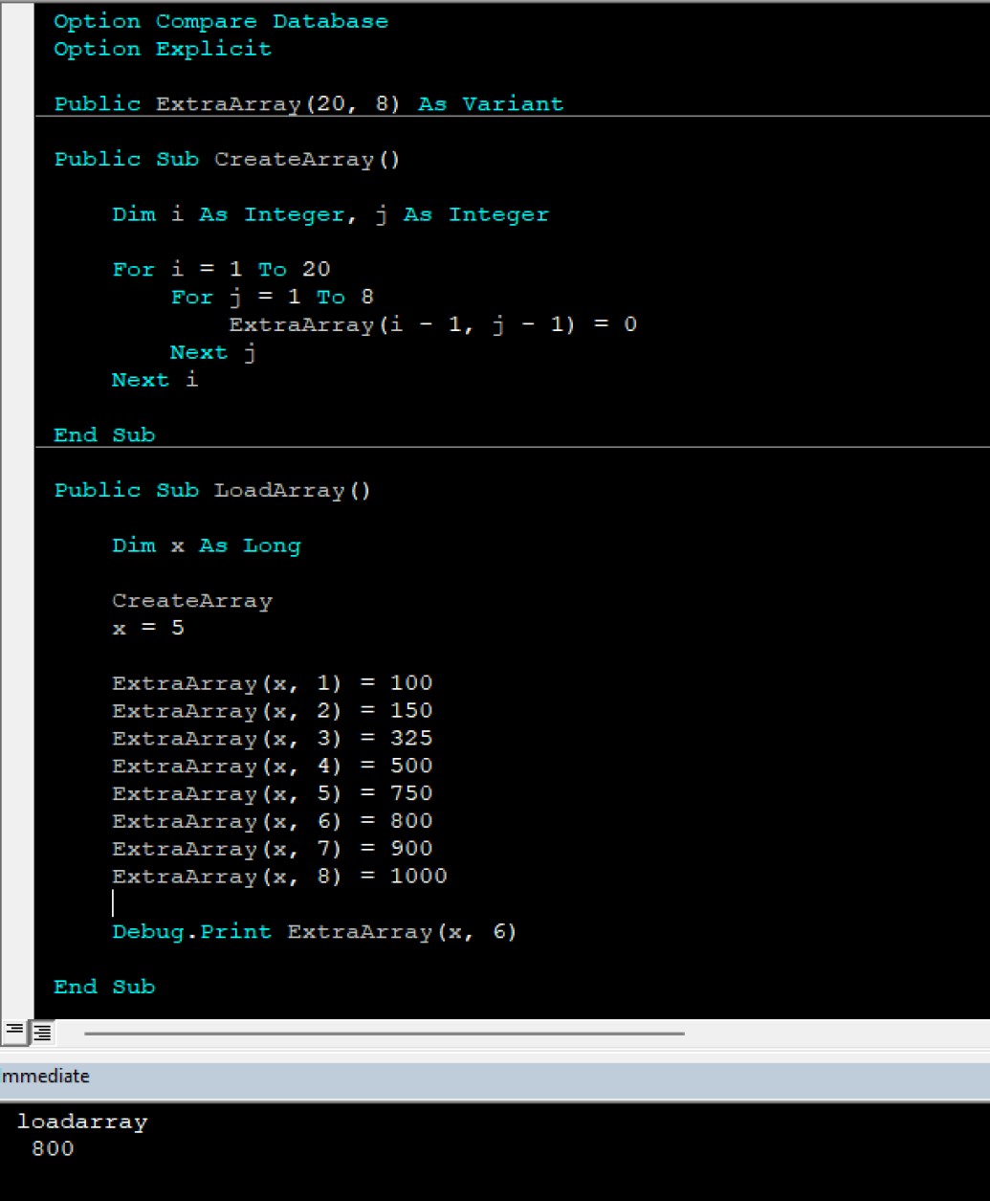The width and height of the screenshot is (990, 1201).
Task: Switch to Full Module View
Action: pyautogui.click(x=43, y=1032)
